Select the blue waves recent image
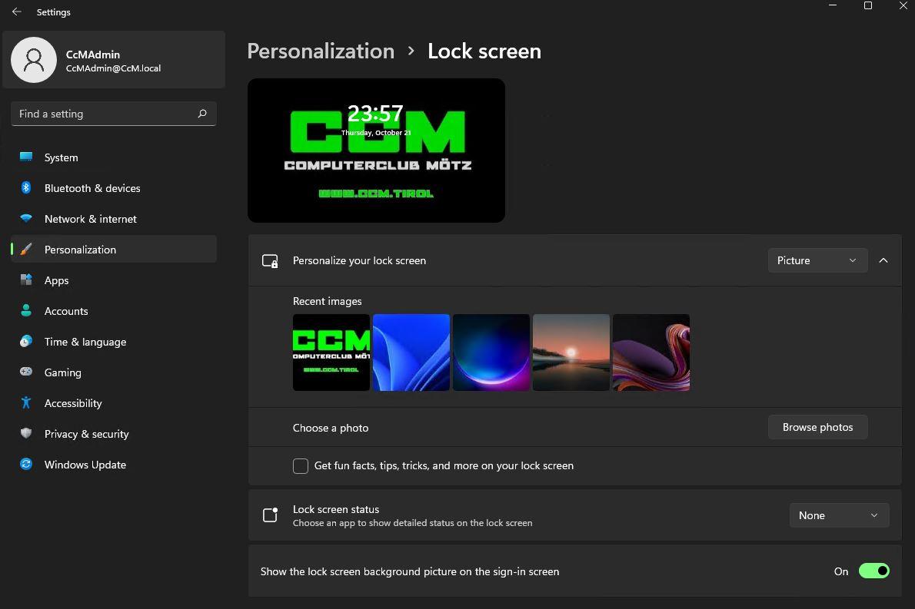Image resolution: width=915 pixels, height=609 pixels. [411, 352]
